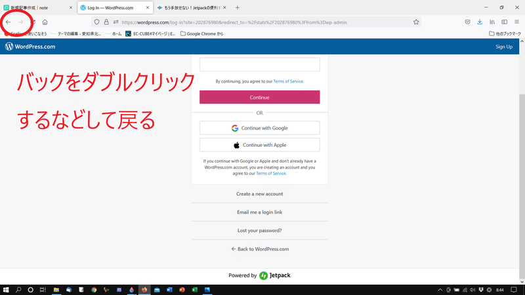
Task: Switch to Firefox in taskbar
Action: pyautogui.click(x=144, y=290)
